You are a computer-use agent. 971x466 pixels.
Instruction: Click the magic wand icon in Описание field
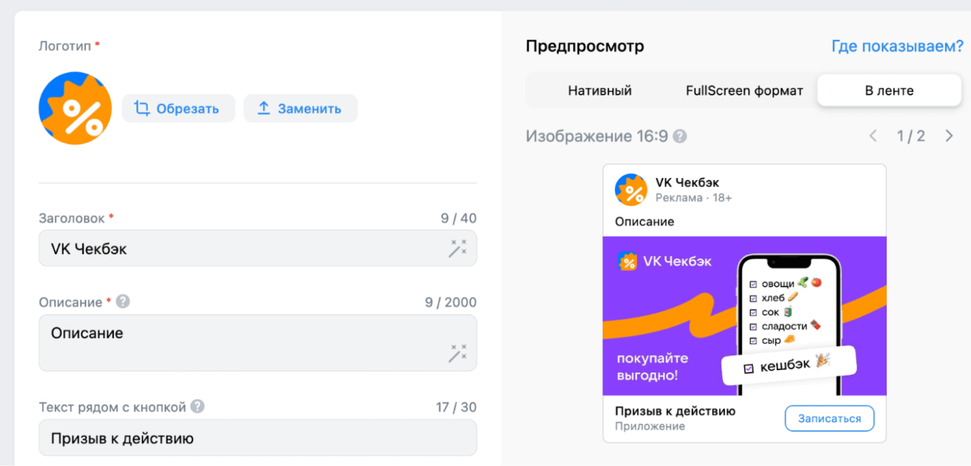coord(458,352)
